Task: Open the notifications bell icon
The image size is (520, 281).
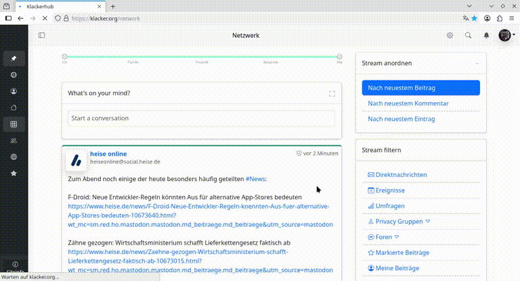Action: (486, 35)
